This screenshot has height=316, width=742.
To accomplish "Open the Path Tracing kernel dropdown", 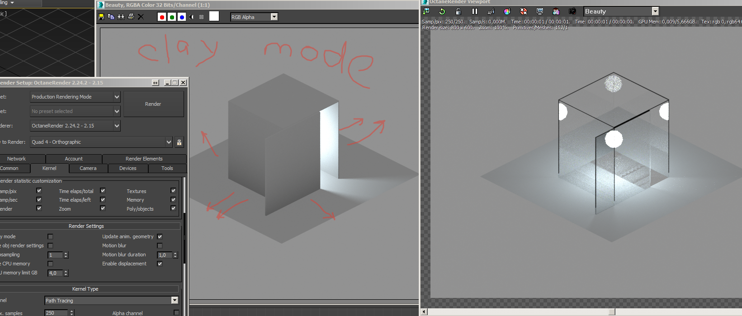I will 112,301.
